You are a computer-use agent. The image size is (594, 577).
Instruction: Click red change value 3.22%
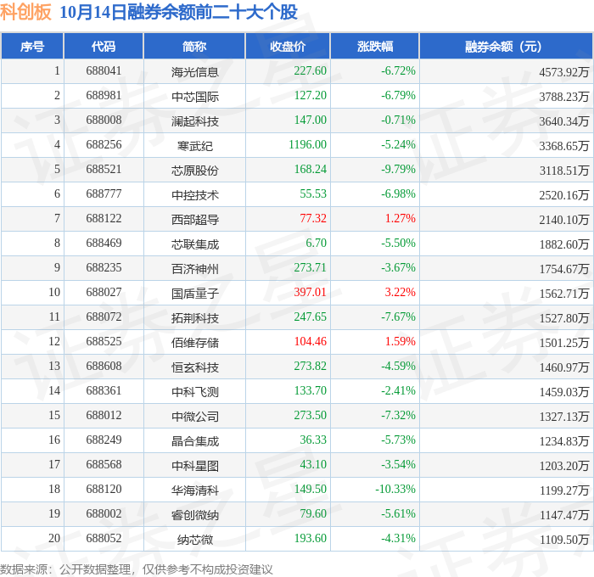click(x=400, y=293)
